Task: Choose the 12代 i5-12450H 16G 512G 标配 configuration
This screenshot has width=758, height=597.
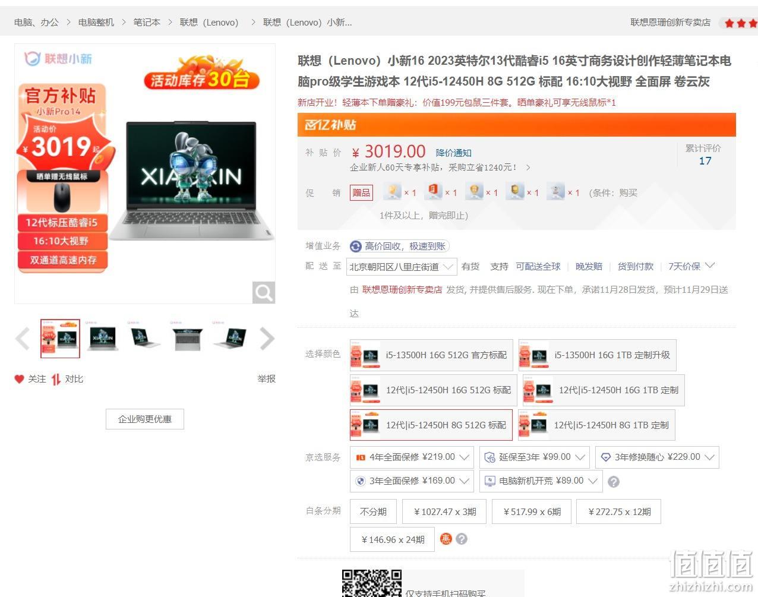Action: pos(434,390)
